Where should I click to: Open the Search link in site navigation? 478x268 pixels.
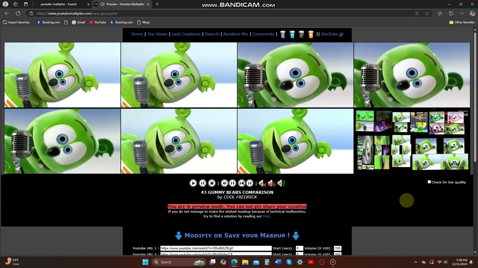coord(212,34)
